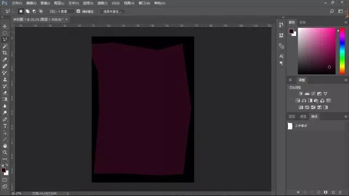Click the toolbox foreground color swatch
The image size is (349, 196).
[x=3, y=170]
